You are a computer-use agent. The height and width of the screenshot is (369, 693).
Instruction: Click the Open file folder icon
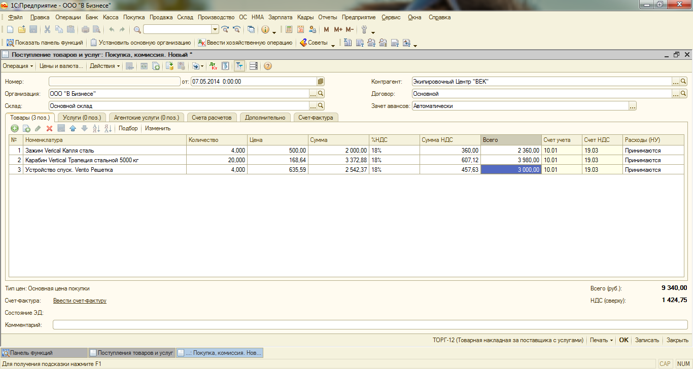[21, 29]
